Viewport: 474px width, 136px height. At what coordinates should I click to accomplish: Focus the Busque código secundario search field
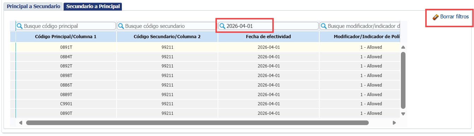pos(167,26)
